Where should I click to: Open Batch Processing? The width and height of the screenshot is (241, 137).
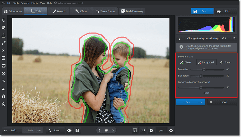[132, 11]
